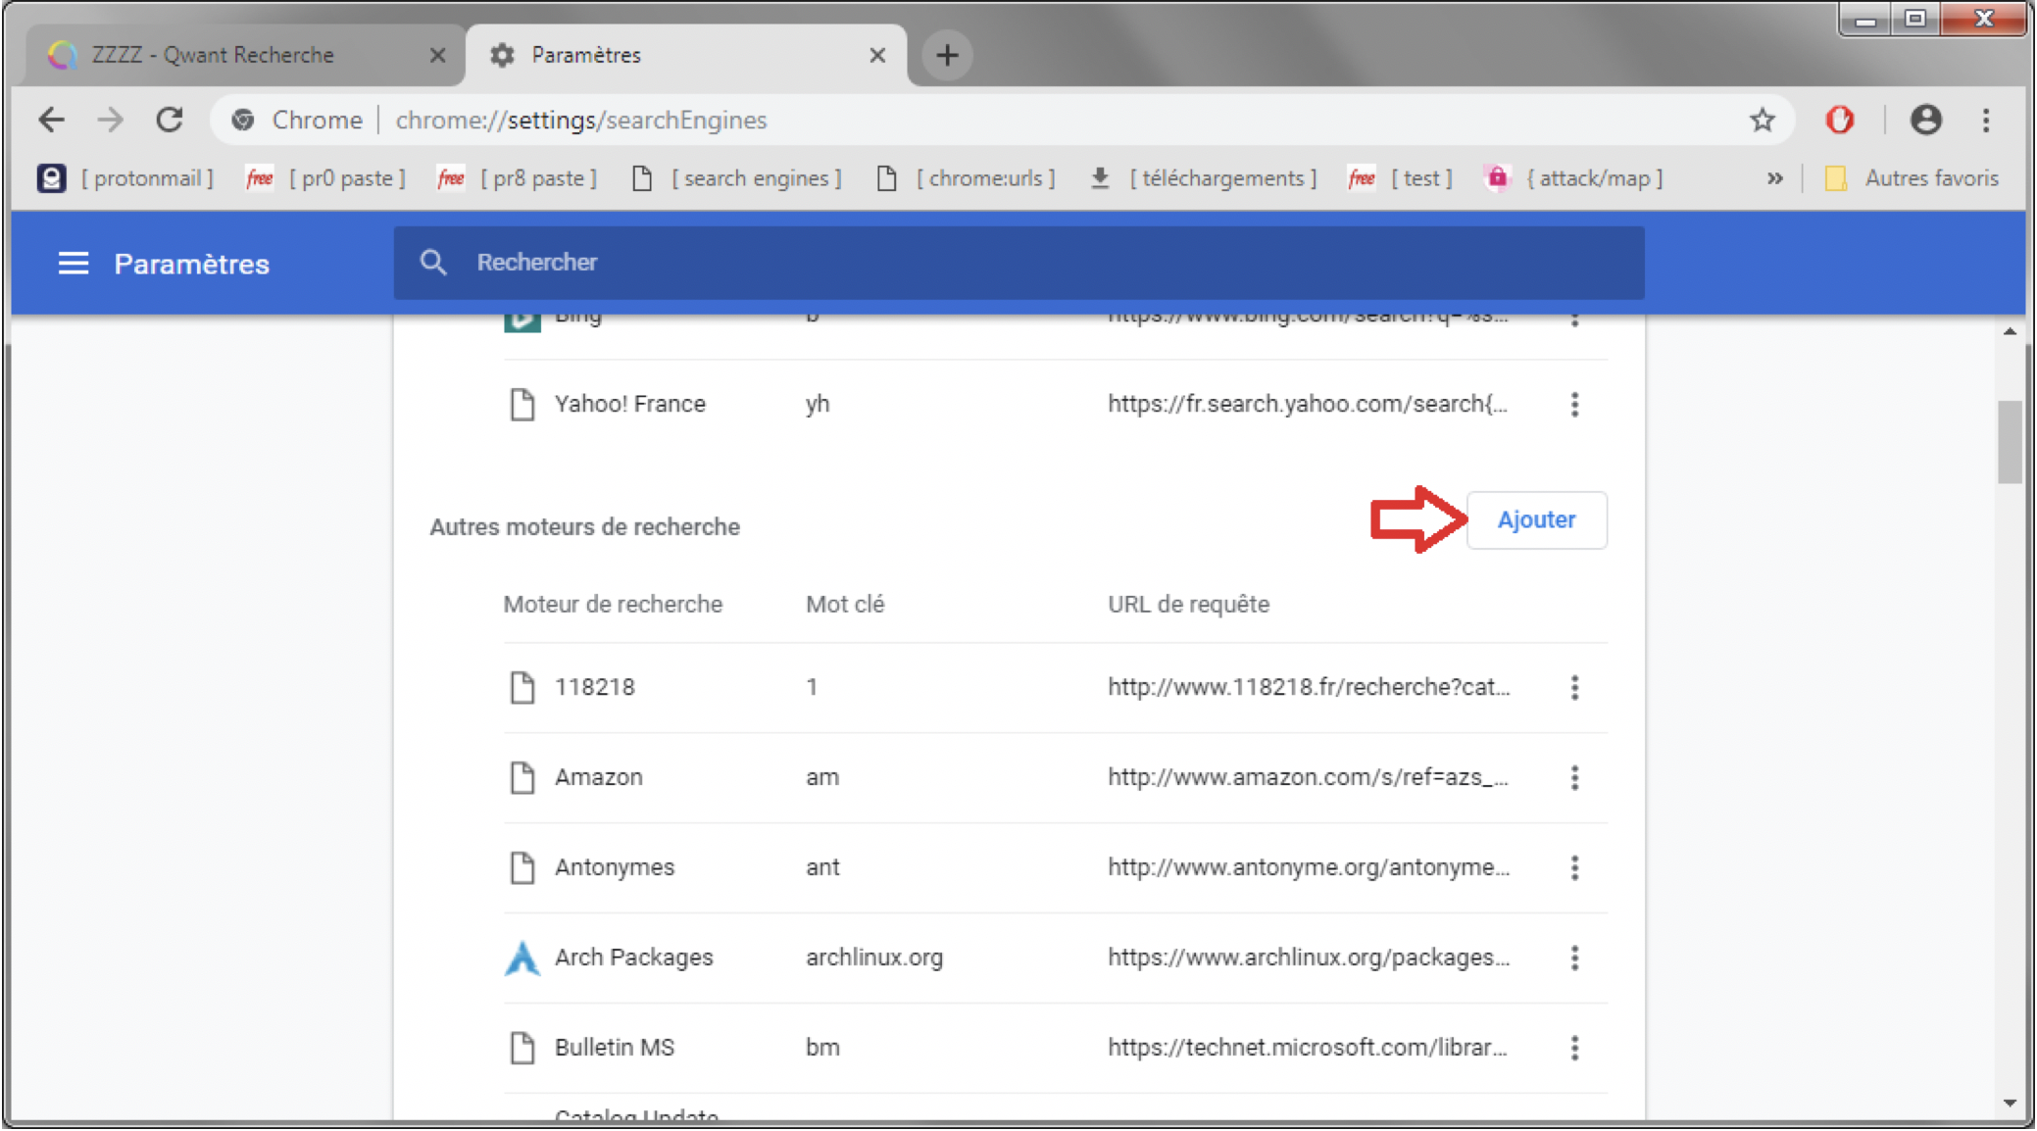The width and height of the screenshot is (2037, 1131).
Task: Click the Arch Packages logo icon
Action: (522, 959)
